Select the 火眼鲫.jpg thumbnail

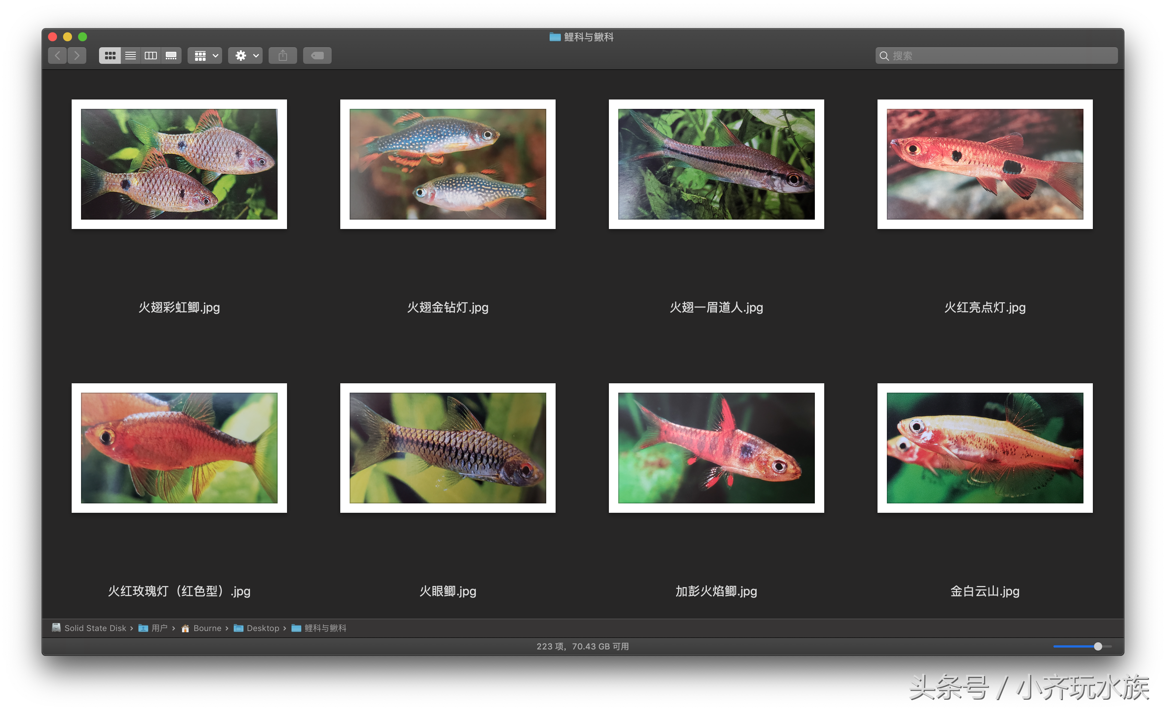pos(448,448)
